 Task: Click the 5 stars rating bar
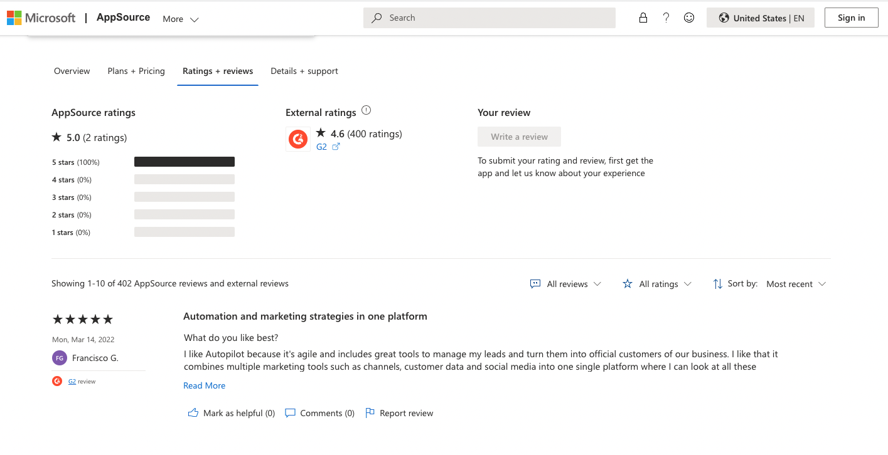tap(185, 162)
